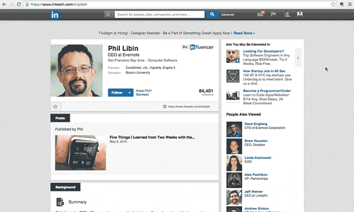Open the notifications flag icon
354x212 pixels.
tap(273, 14)
